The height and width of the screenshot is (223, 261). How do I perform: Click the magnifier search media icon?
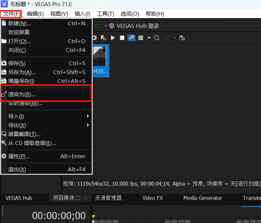(157, 38)
